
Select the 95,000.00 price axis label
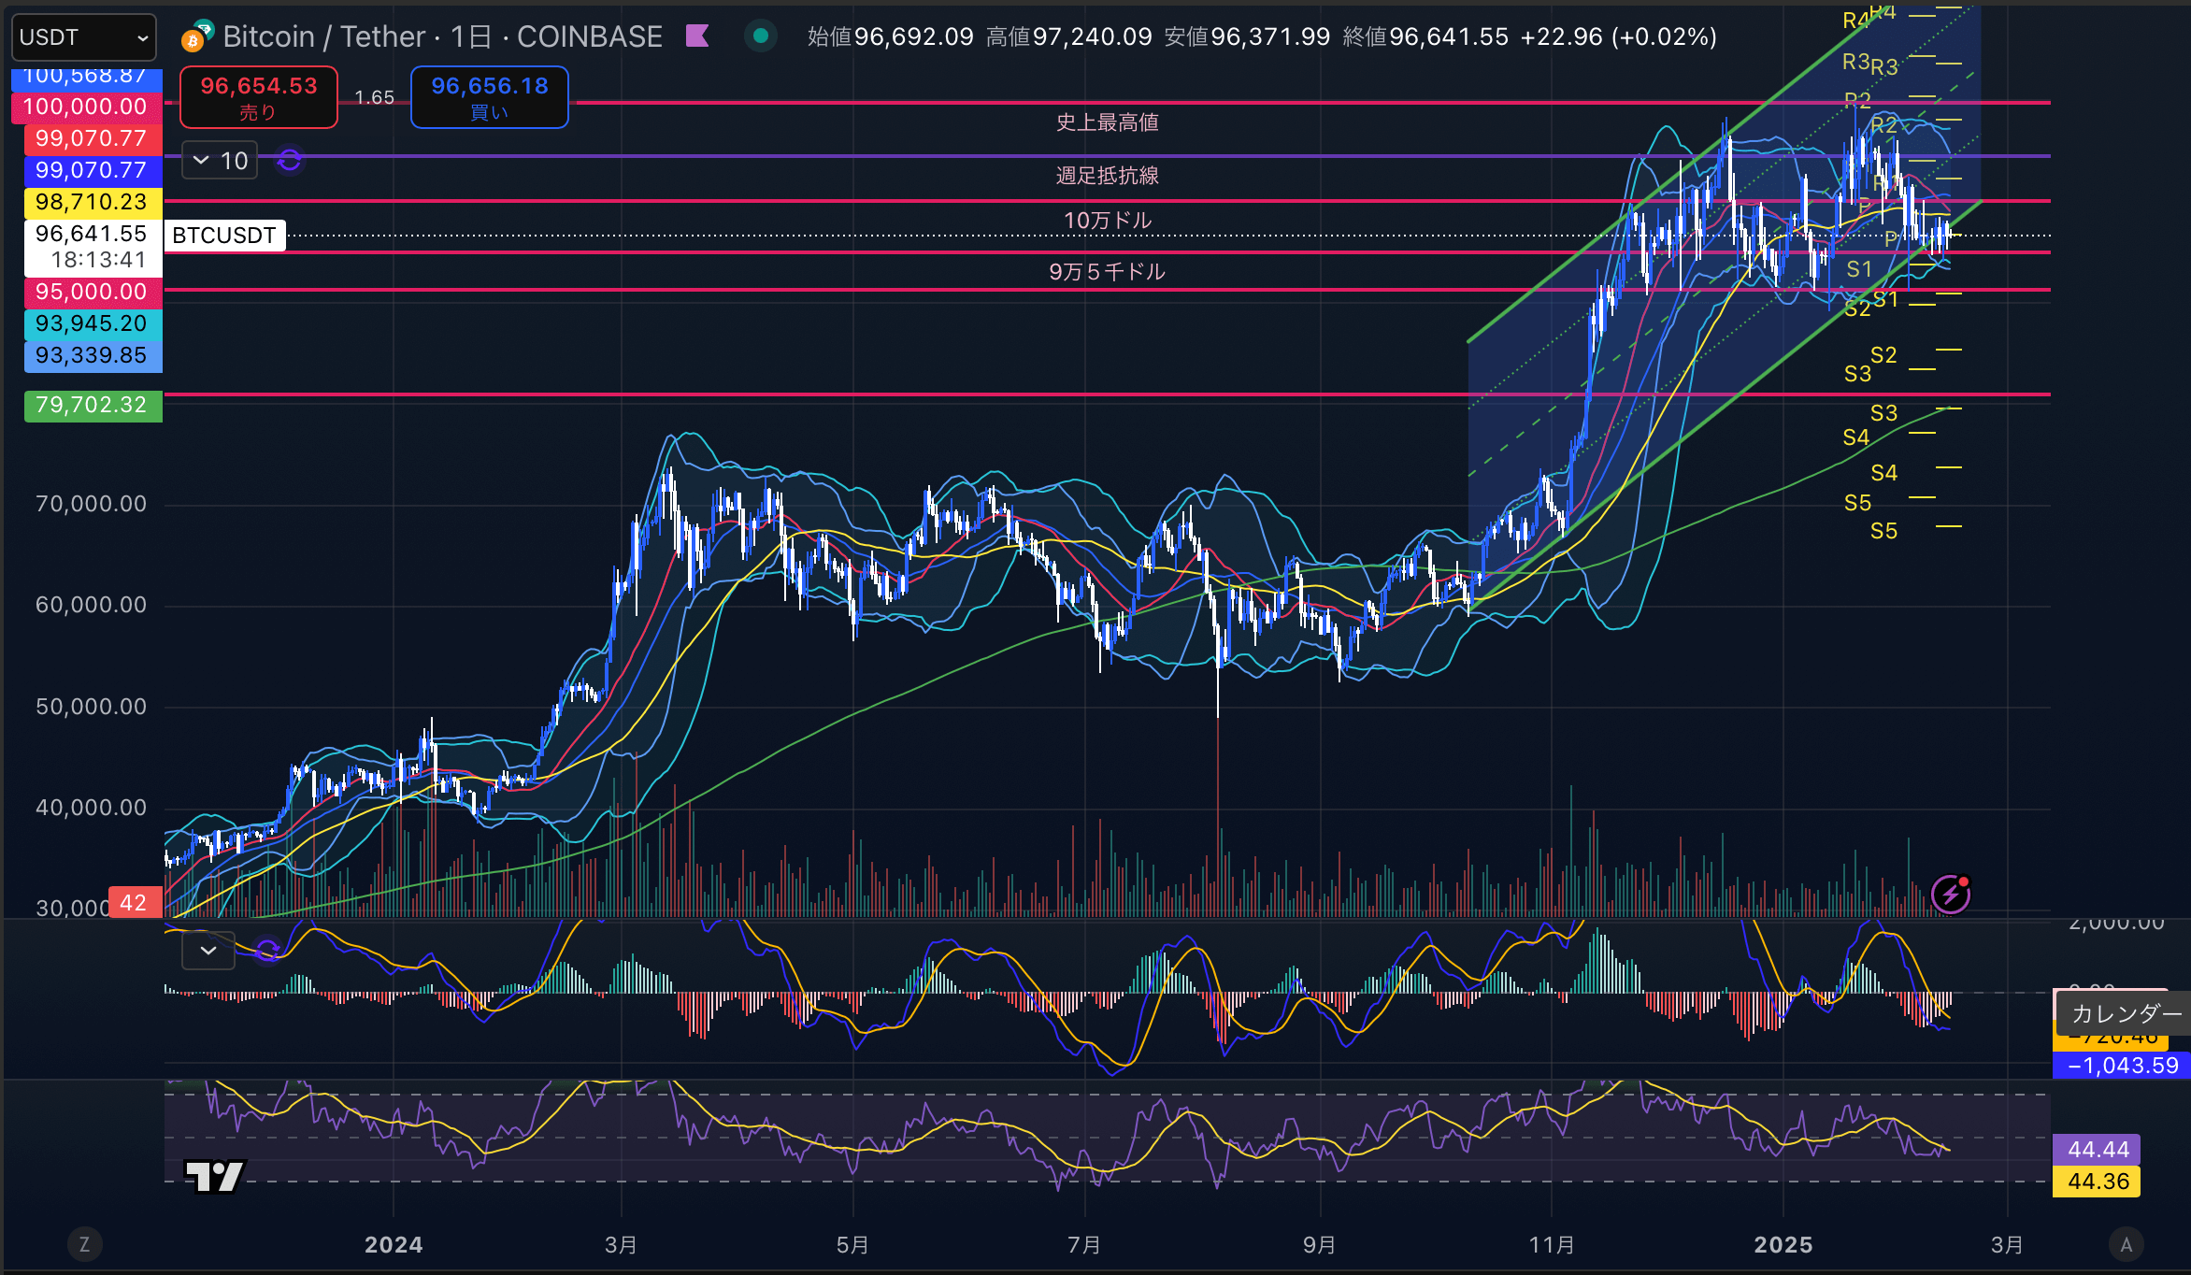[x=92, y=292]
